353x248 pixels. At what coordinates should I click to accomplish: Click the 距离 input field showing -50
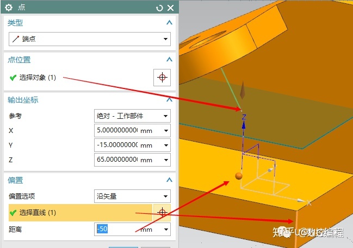[x=116, y=229]
